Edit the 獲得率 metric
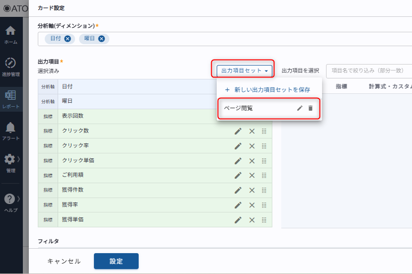The height and width of the screenshot is (274, 412). [238, 205]
